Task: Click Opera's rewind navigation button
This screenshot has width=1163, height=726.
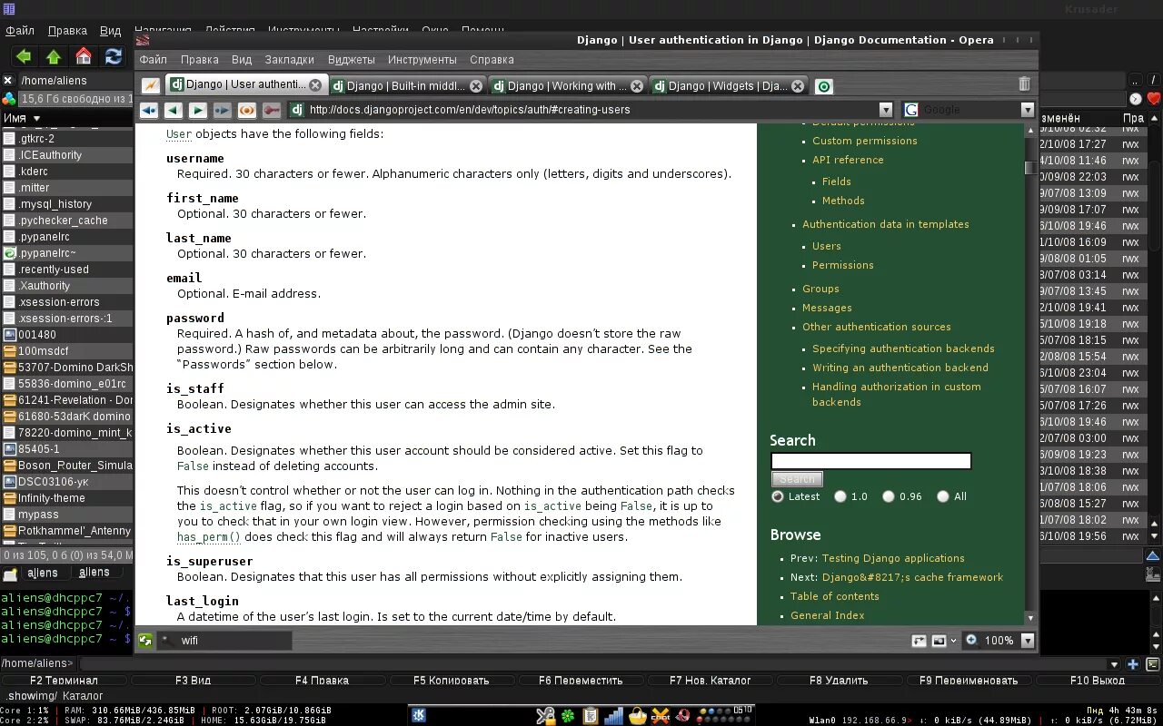Action: point(148,110)
